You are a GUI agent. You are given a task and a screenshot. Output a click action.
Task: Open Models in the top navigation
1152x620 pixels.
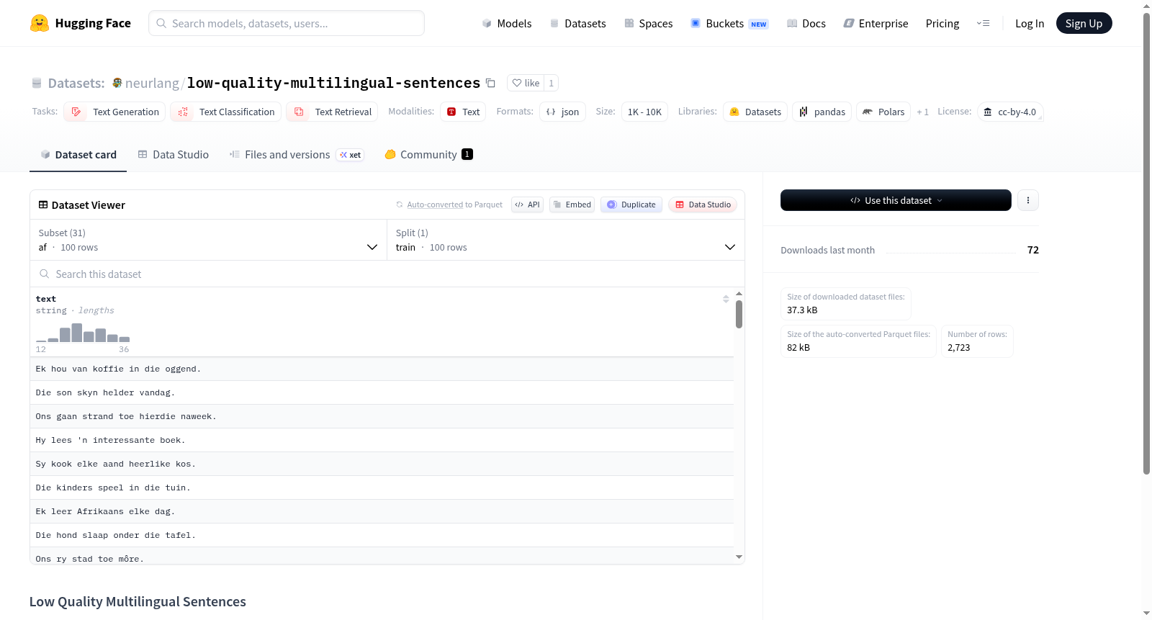point(507,23)
